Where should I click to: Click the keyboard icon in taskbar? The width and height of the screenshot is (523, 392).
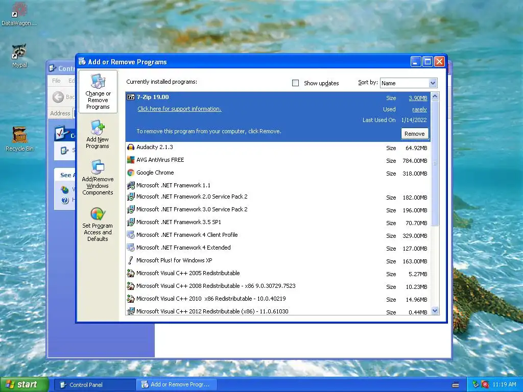[x=455, y=385]
